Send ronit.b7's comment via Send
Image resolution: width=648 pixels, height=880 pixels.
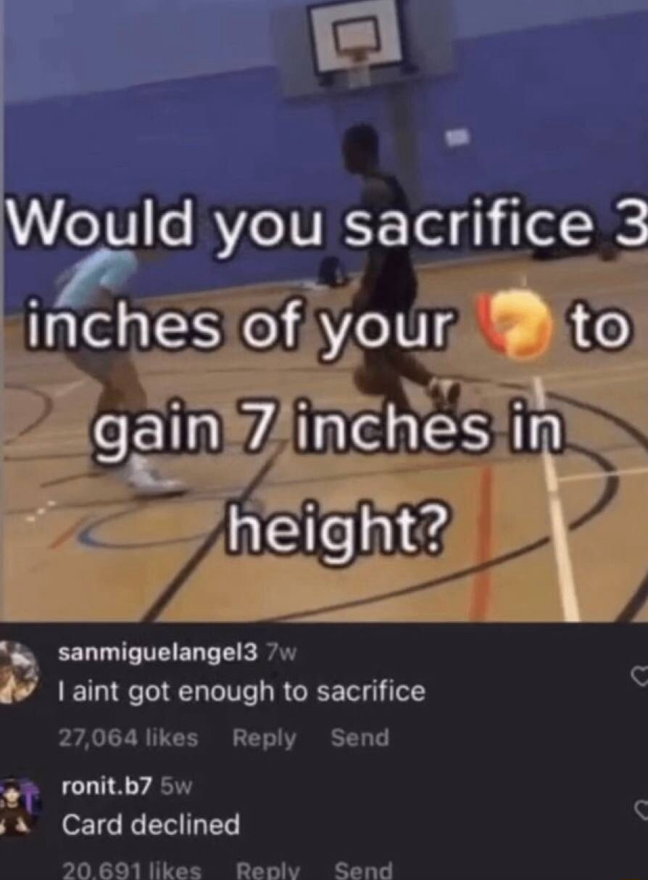363,869
